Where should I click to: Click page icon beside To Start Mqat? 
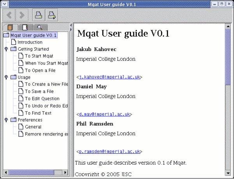tap(21, 56)
